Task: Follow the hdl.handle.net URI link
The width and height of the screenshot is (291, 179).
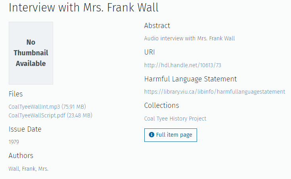Action: 185,65
